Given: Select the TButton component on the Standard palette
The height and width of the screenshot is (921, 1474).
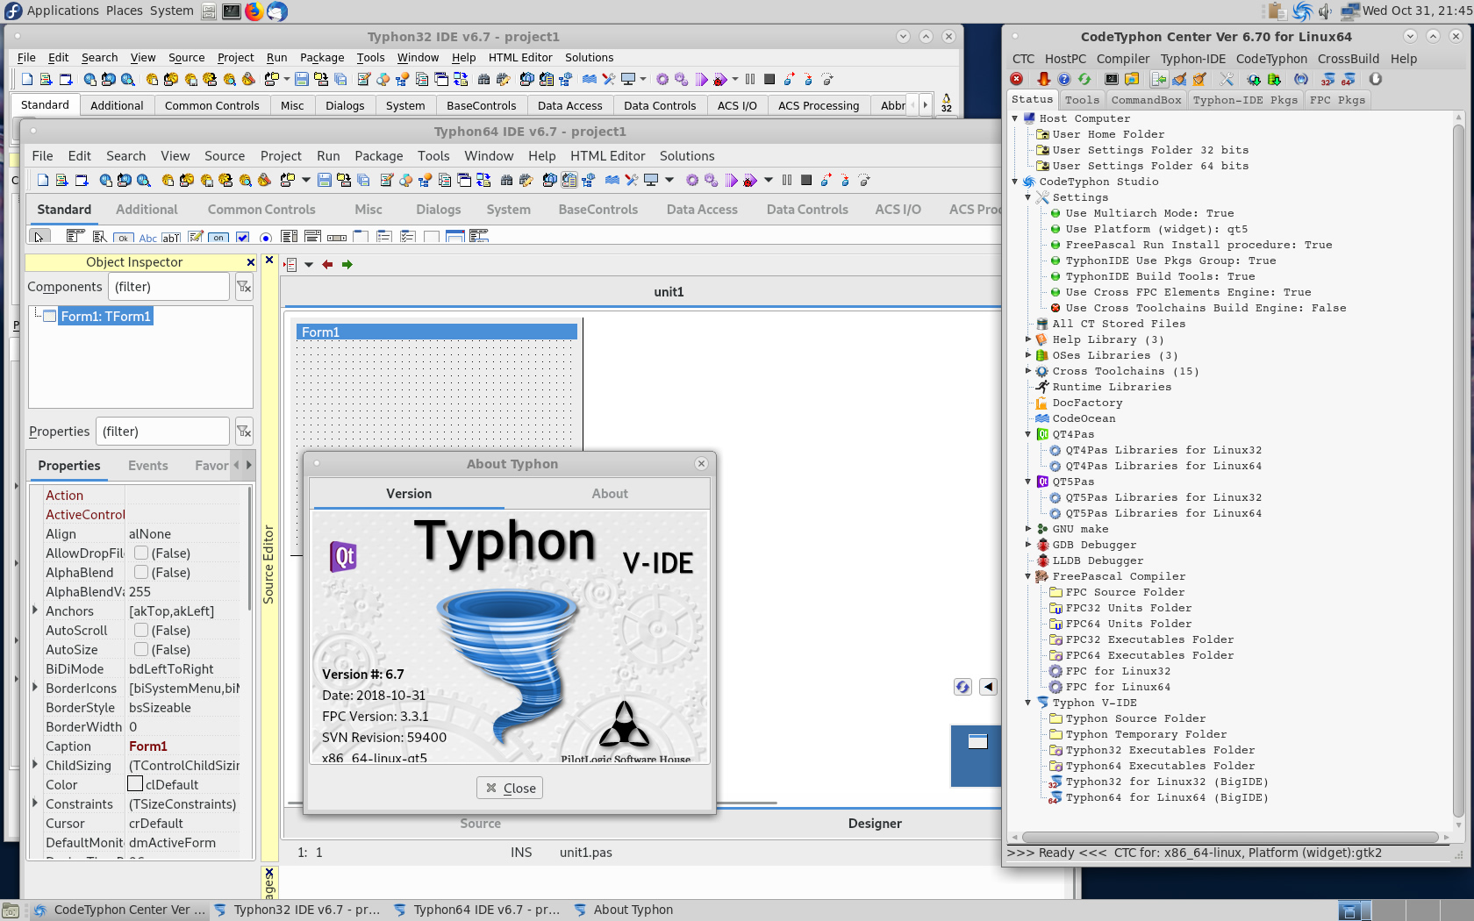Looking at the screenshot, I should [x=124, y=237].
